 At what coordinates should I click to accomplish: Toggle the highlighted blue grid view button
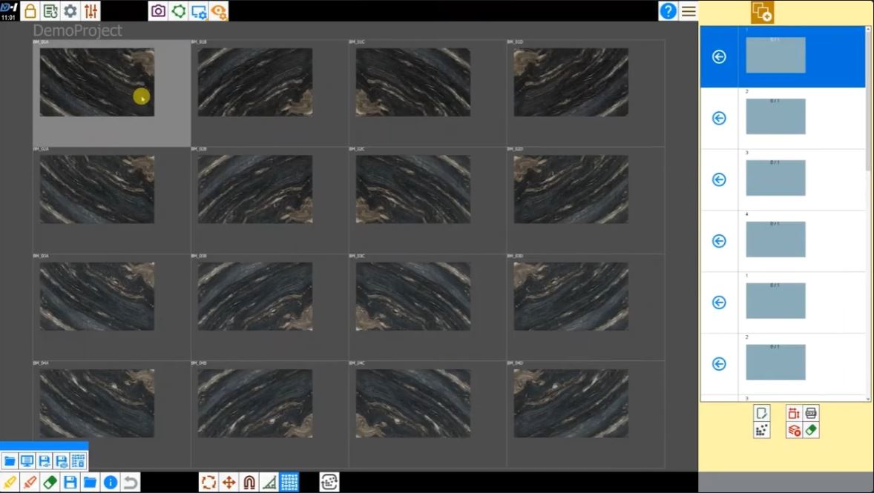click(x=289, y=482)
